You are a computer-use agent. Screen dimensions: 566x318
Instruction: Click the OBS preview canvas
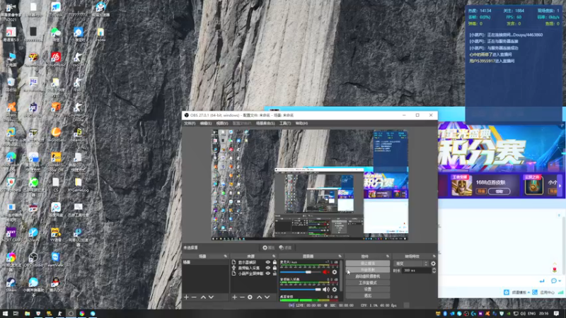(x=310, y=185)
